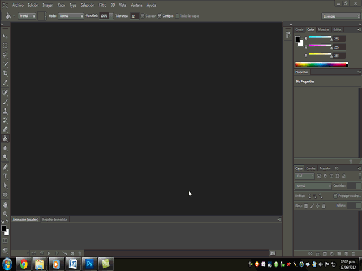Click Convert to timeline button
Screen dimensions: 362x271
(x=273, y=253)
